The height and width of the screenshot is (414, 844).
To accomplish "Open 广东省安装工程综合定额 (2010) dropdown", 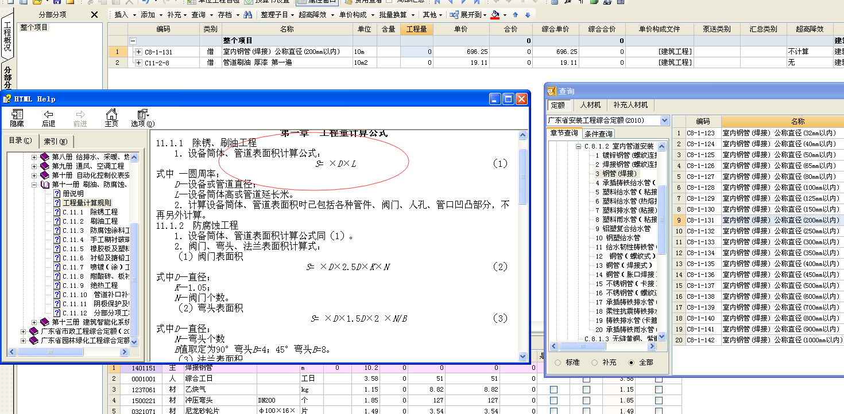I will pos(664,120).
